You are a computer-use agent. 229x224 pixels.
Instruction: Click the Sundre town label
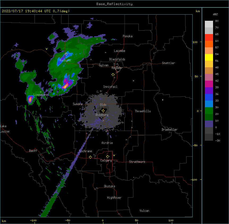(x=78, y=104)
